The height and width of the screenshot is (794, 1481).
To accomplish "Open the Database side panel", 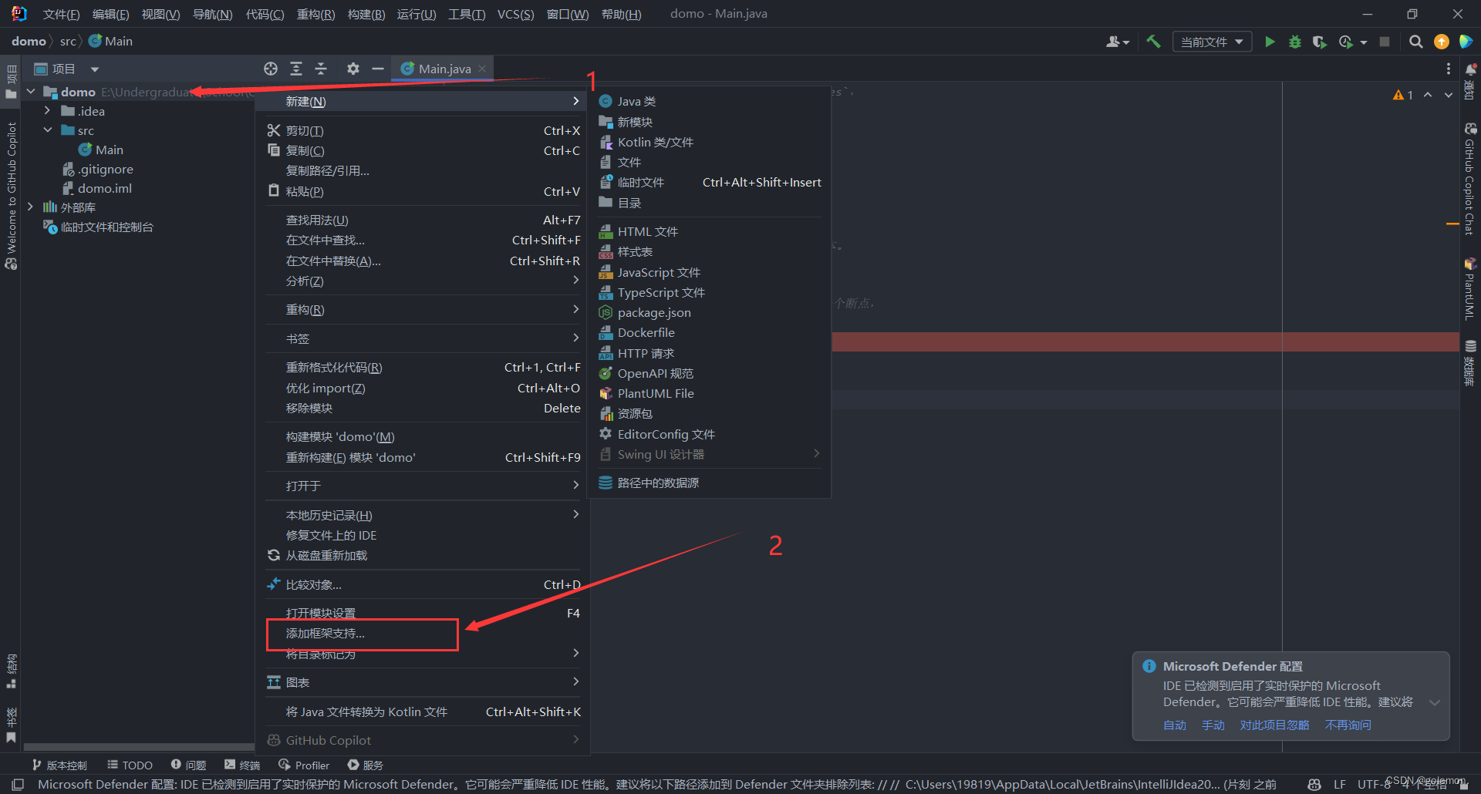I will click(1470, 362).
